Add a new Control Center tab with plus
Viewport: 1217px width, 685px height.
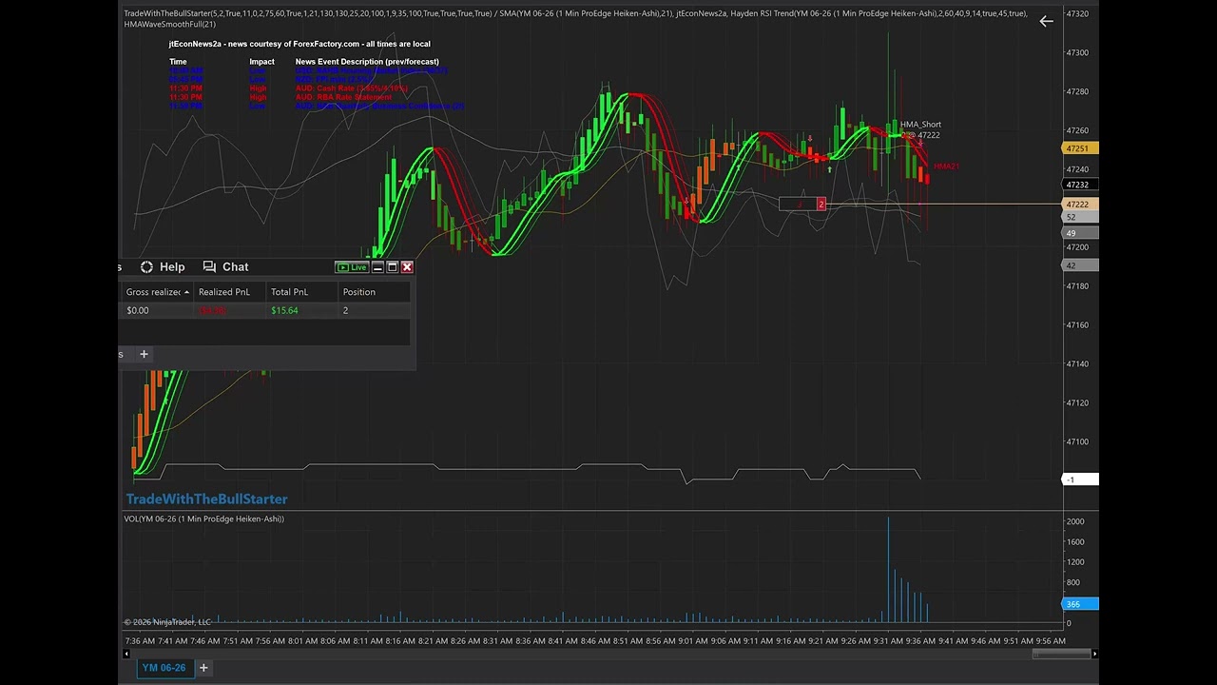[x=144, y=354]
